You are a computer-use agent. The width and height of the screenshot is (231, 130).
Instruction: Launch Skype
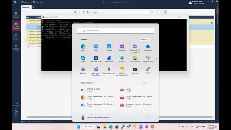click(83, 59)
